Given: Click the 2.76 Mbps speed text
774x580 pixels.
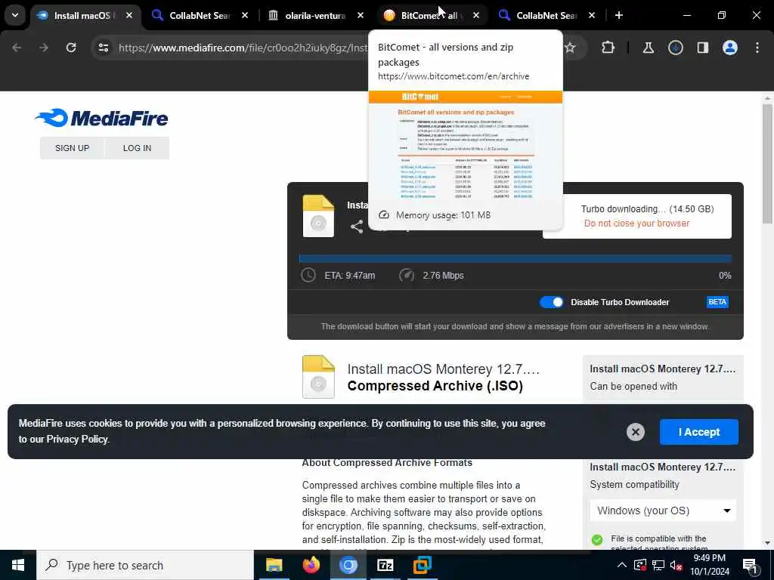Looking at the screenshot, I should [x=443, y=275].
